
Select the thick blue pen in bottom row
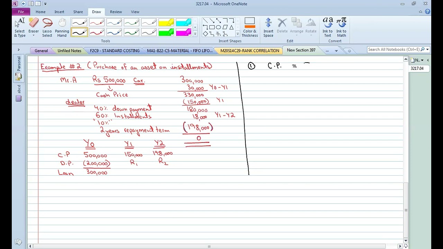(114, 32)
